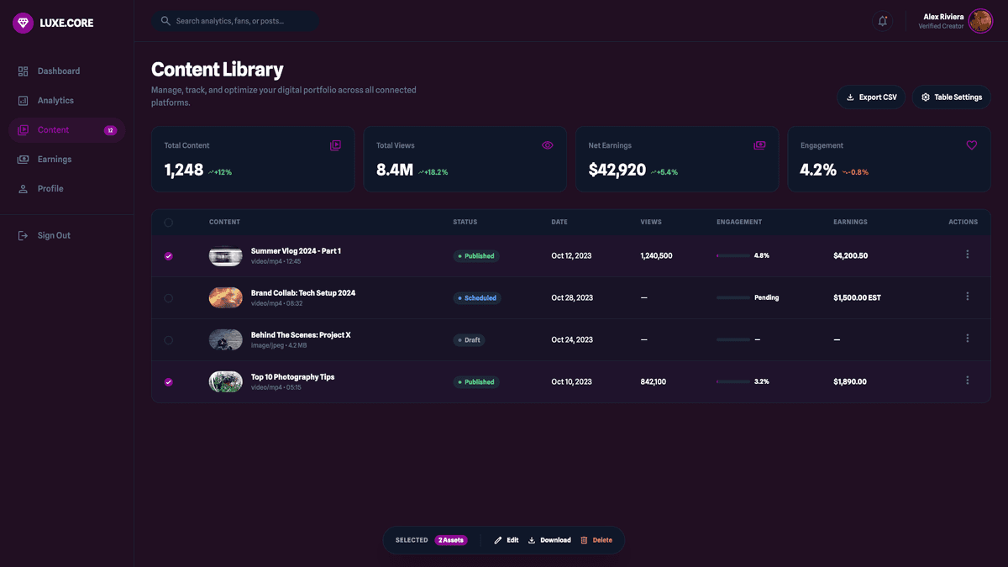The width and height of the screenshot is (1008, 567).
Task: Select the Dashboard icon in the sidebar
Action: [24, 71]
